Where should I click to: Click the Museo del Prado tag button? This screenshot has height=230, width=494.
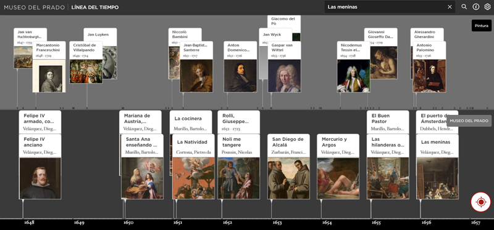469,121
